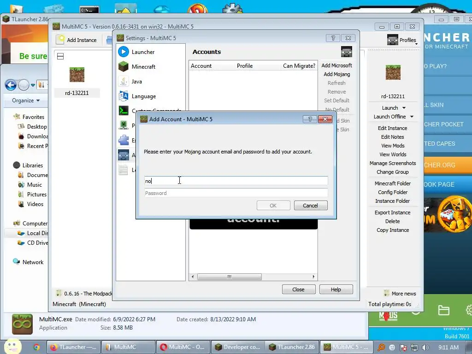Click View Worlds in side panel
Image resolution: width=472 pixels, height=354 pixels.
(x=393, y=154)
